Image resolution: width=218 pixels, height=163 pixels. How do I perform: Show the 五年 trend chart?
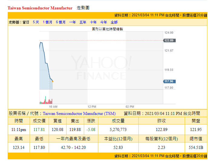point(83,22)
